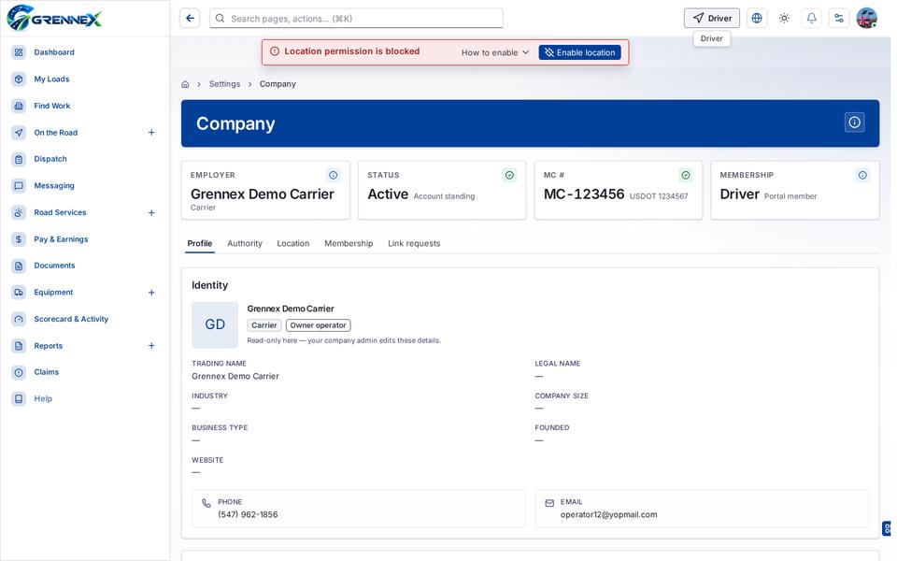
Task: Open the Location tab
Action: click(x=292, y=244)
